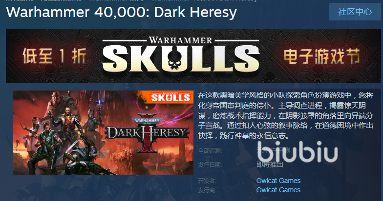Click the 开发者 developer label
This screenshot has height=201, width=383.
207,181
